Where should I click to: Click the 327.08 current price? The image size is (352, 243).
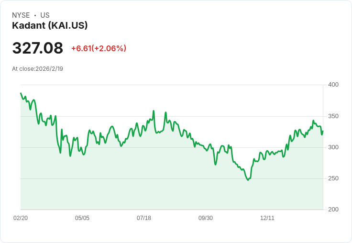[38, 48]
